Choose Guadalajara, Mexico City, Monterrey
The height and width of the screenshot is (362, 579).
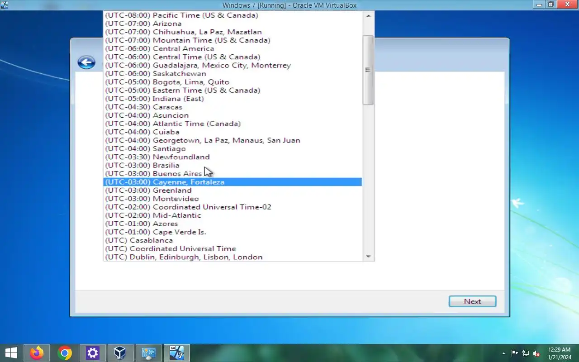pyautogui.click(x=233, y=65)
